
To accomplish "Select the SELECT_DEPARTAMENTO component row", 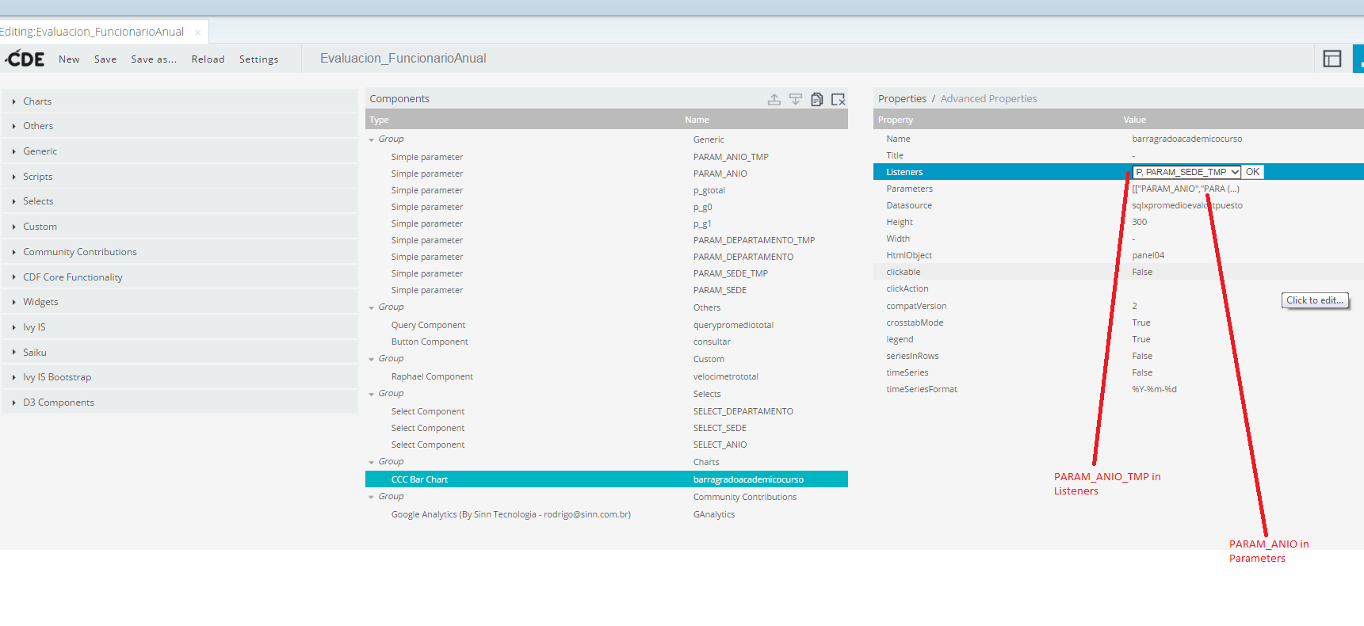I will click(606, 411).
